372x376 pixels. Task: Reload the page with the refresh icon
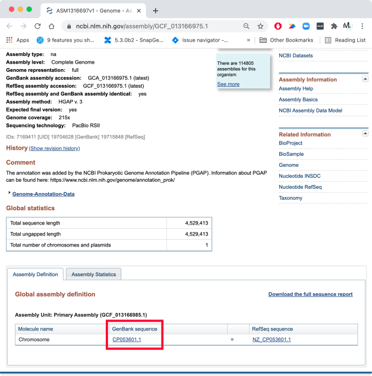(x=37, y=26)
